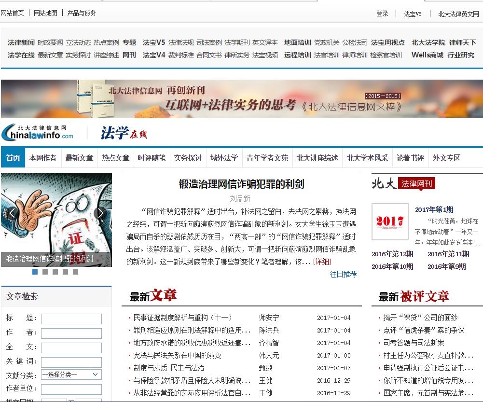This screenshot has width=483, height=402.
Task: Click the 登录 link
Action: click(x=382, y=14)
